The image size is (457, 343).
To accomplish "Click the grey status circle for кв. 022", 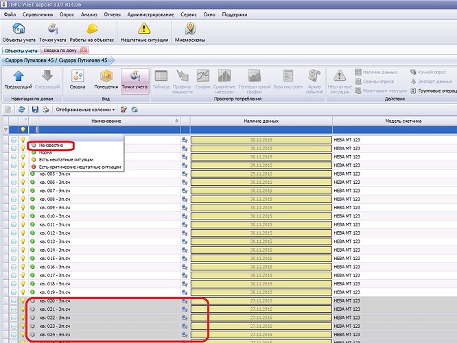I will click(33, 318).
